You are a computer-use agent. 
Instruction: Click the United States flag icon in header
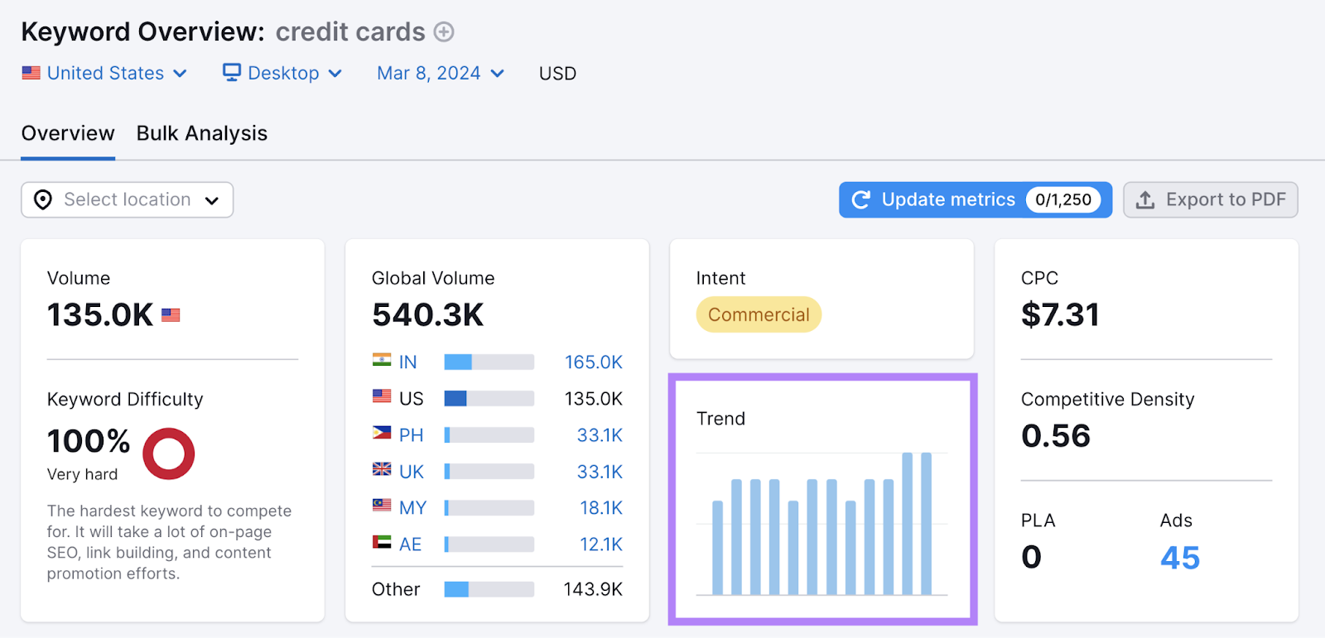coord(31,73)
